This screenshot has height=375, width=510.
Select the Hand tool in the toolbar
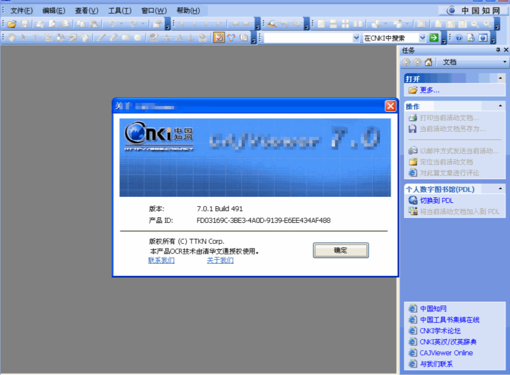point(12,38)
